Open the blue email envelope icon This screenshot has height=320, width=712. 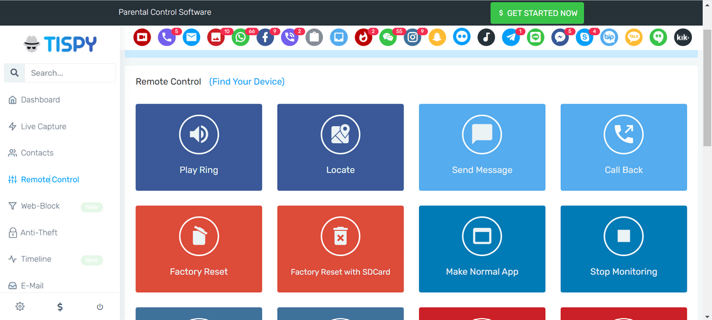click(x=191, y=37)
